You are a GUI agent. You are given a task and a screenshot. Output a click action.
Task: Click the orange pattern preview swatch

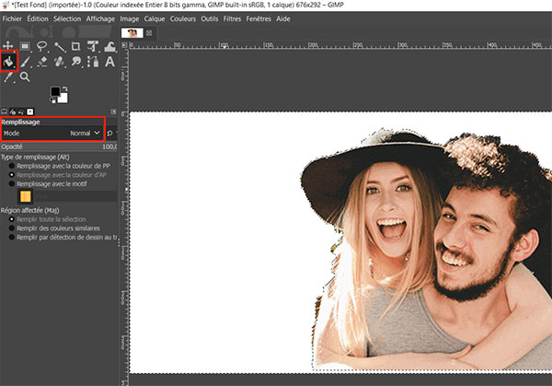[x=26, y=196]
